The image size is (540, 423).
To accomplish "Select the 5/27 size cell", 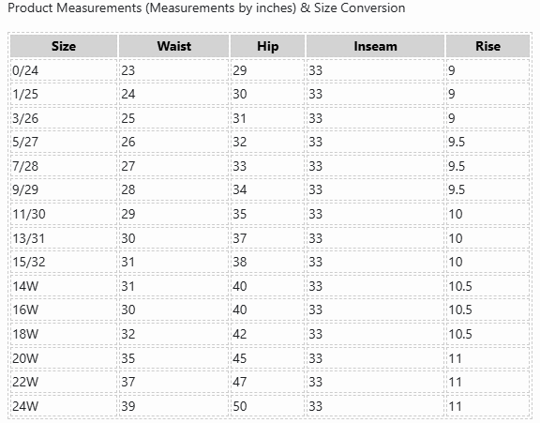I will tap(64, 142).
